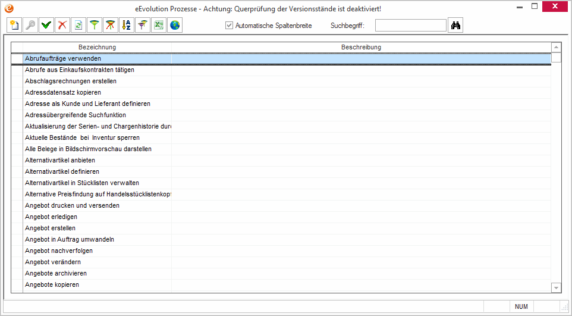This screenshot has height=316, width=572.
Task: Select 'Angebot erledigen' row
Action: point(281,217)
